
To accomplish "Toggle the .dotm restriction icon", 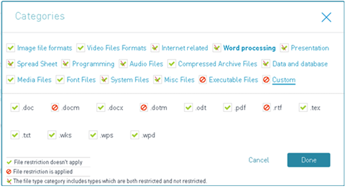I will tap(144, 108).
